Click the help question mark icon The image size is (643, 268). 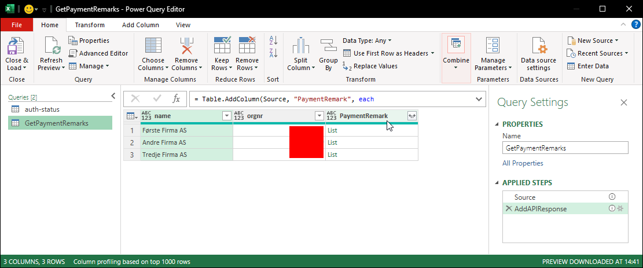(635, 25)
